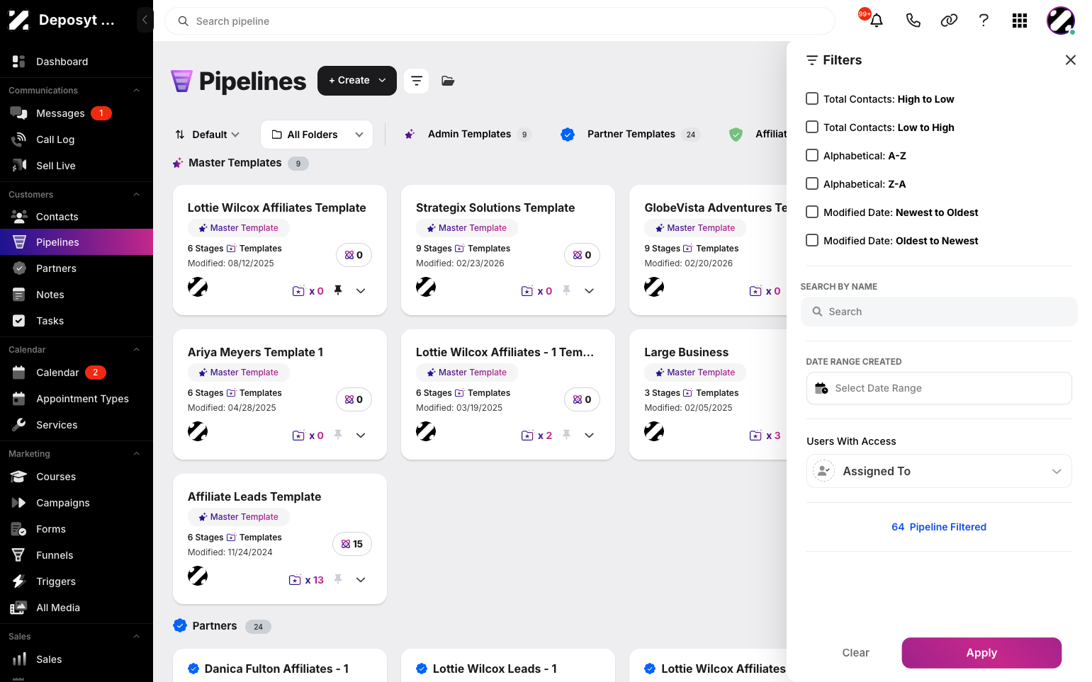
Task: Collapse the Communications sidebar section
Action: [x=137, y=91]
